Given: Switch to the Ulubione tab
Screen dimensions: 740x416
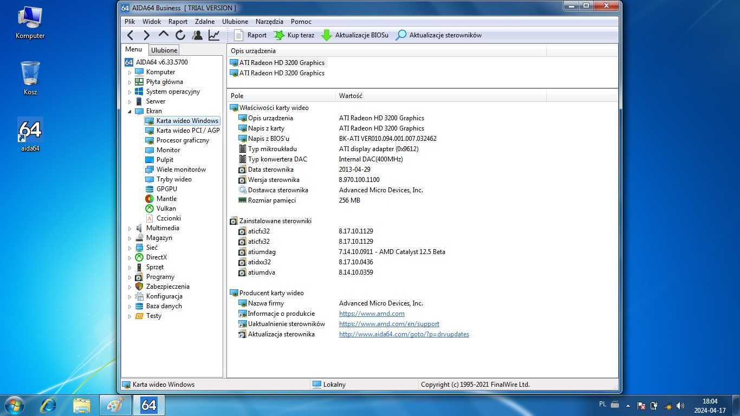Looking at the screenshot, I should (x=164, y=50).
